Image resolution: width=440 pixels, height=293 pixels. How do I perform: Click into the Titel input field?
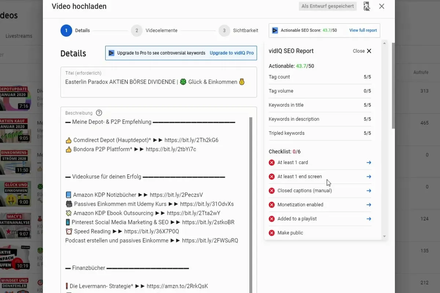click(x=159, y=82)
